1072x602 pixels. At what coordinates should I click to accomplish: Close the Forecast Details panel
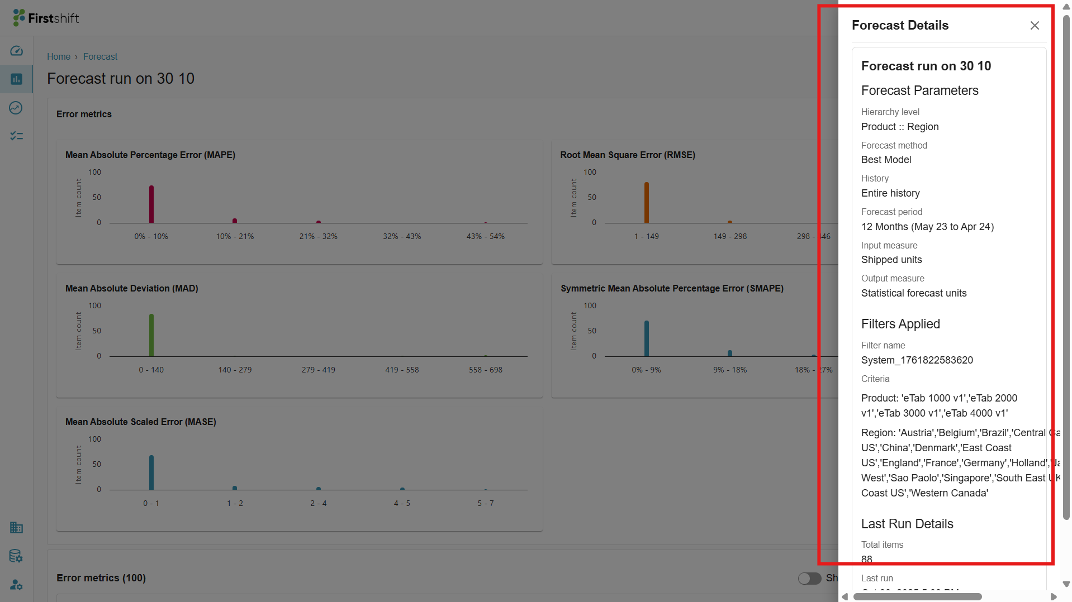[1035, 26]
